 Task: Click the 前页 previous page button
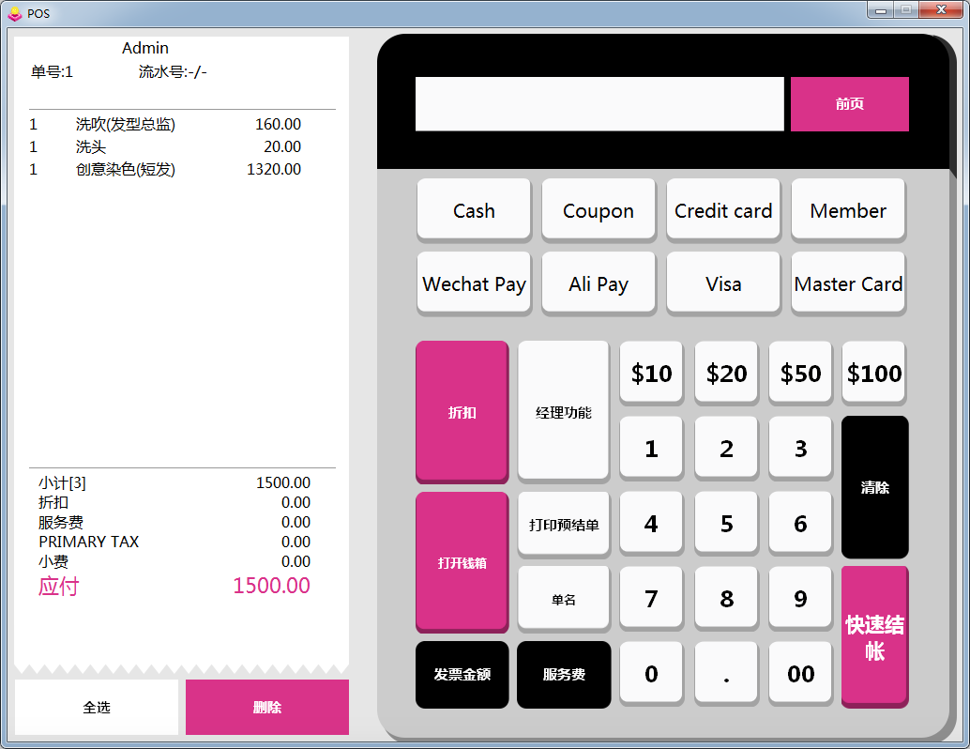tap(849, 104)
